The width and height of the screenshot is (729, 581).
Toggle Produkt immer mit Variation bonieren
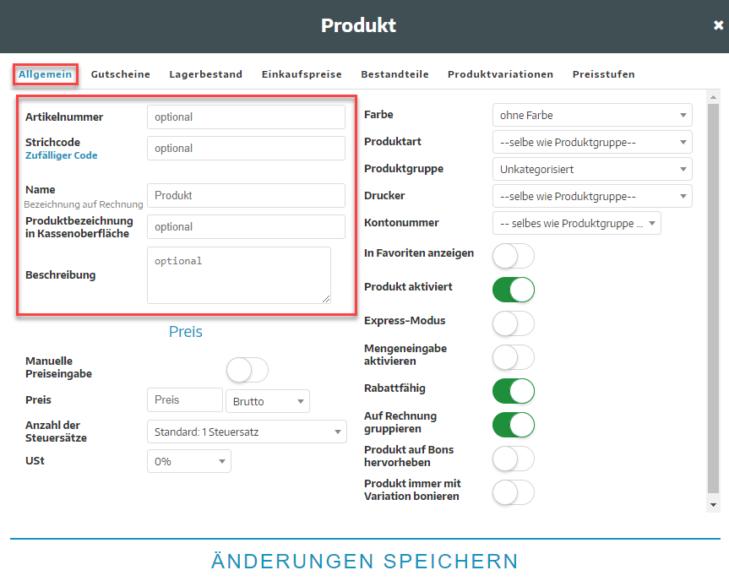click(x=514, y=492)
